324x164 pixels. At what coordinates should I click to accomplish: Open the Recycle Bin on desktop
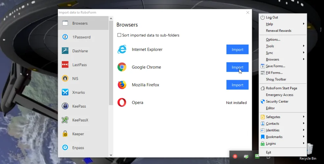click(x=308, y=151)
